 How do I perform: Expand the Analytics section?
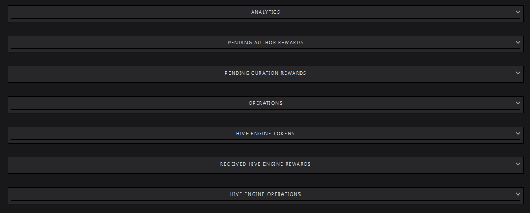point(266,13)
